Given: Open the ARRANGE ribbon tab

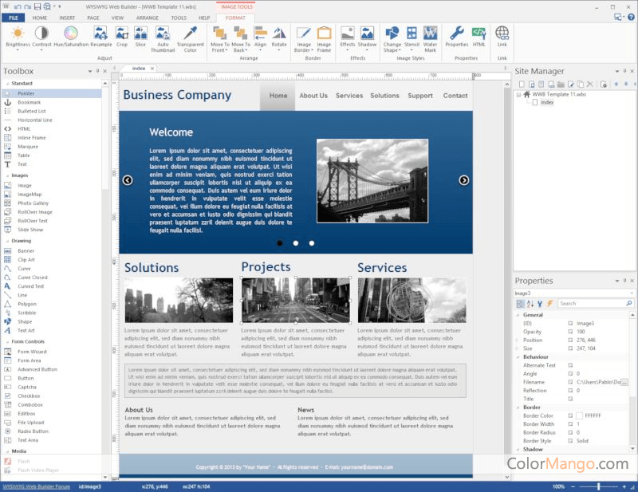Looking at the screenshot, I should coord(147,17).
